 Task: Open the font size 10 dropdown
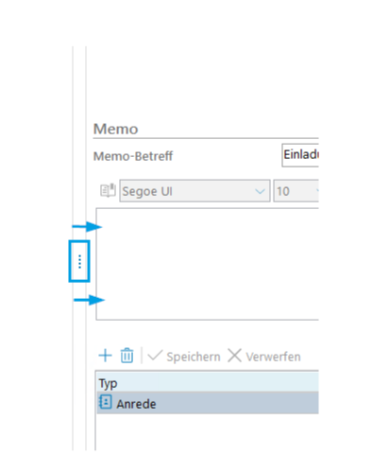(296, 191)
